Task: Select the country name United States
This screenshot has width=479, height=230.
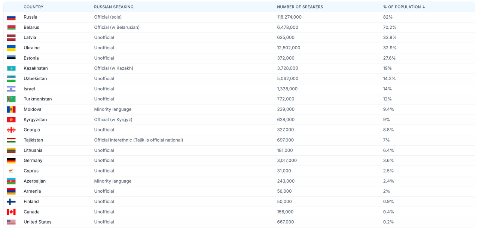Action: coord(37,222)
